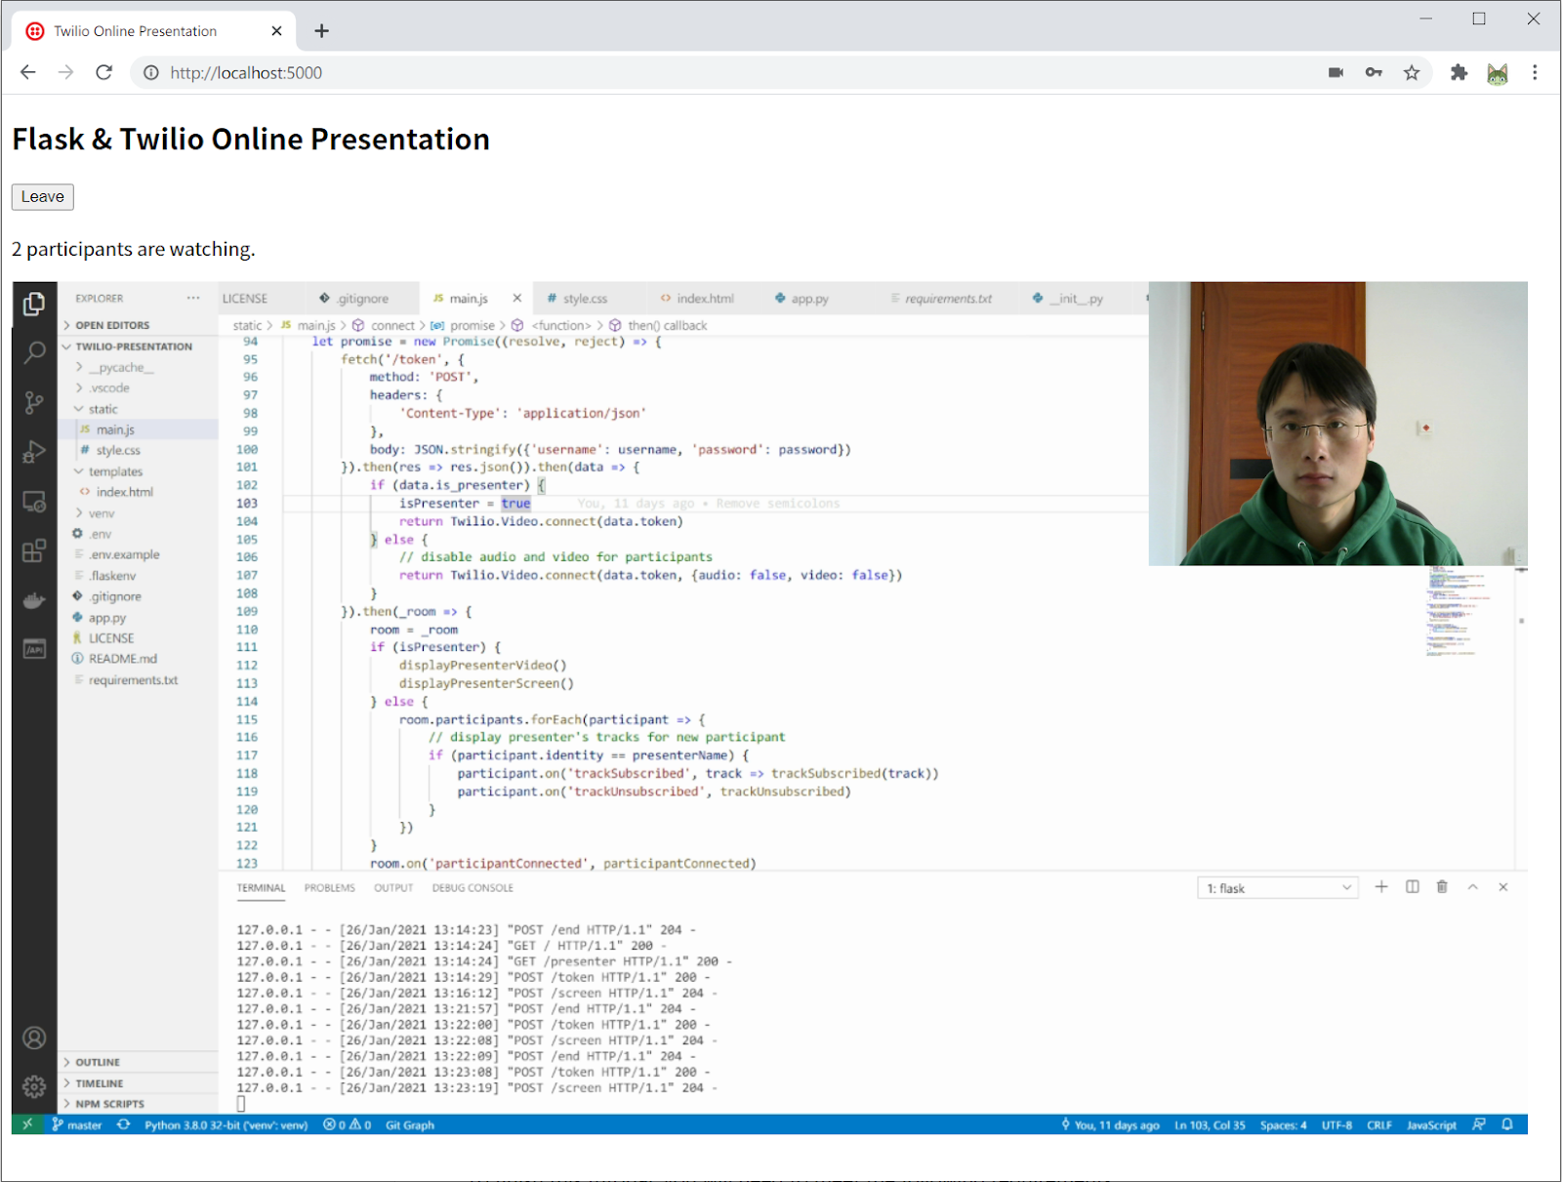This screenshot has height=1182, width=1562.
Task: Open Run and Debug icon
Action: (34, 452)
